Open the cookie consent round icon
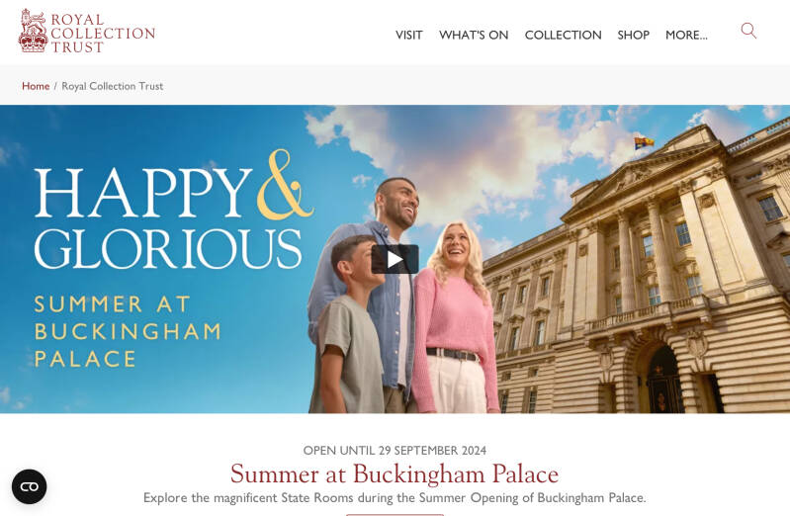This screenshot has width=790, height=516. tap(30, 486)
